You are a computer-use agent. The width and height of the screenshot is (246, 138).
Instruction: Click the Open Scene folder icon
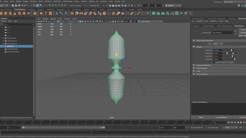pos(16,5)
